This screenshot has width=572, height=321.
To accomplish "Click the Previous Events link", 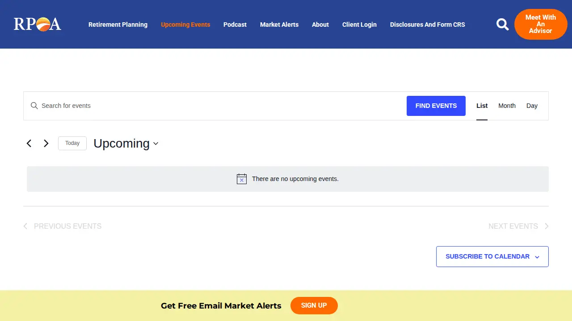I will (x=63, y=226).
